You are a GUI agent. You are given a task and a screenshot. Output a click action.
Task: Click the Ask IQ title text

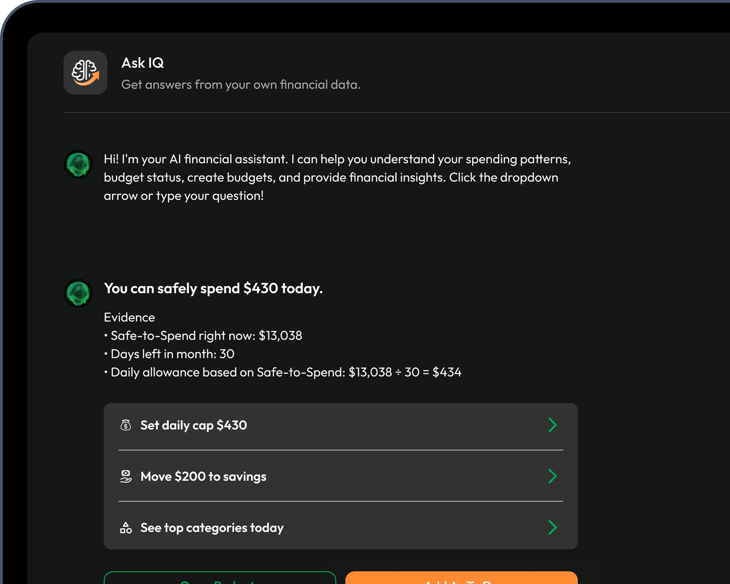(x=143, y=63)
